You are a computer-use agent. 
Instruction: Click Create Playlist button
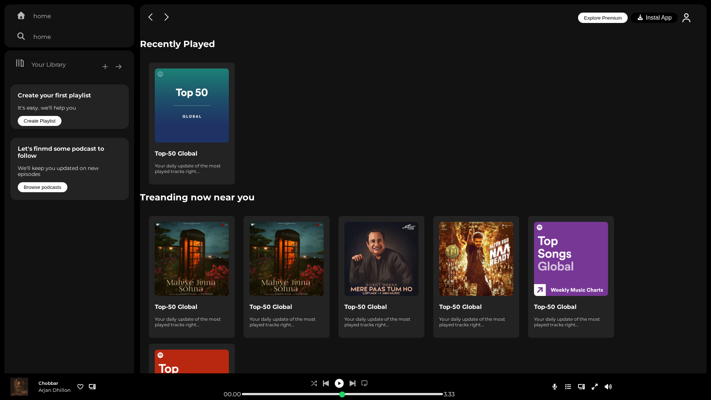(40, 121)
